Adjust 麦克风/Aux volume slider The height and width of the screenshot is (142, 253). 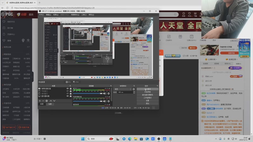88,93
